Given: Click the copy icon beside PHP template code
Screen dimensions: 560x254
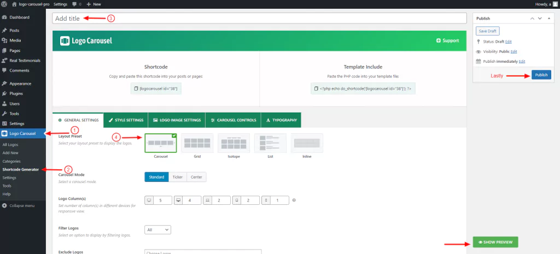Looking at the screenshot, I should (x=316, y=88).
